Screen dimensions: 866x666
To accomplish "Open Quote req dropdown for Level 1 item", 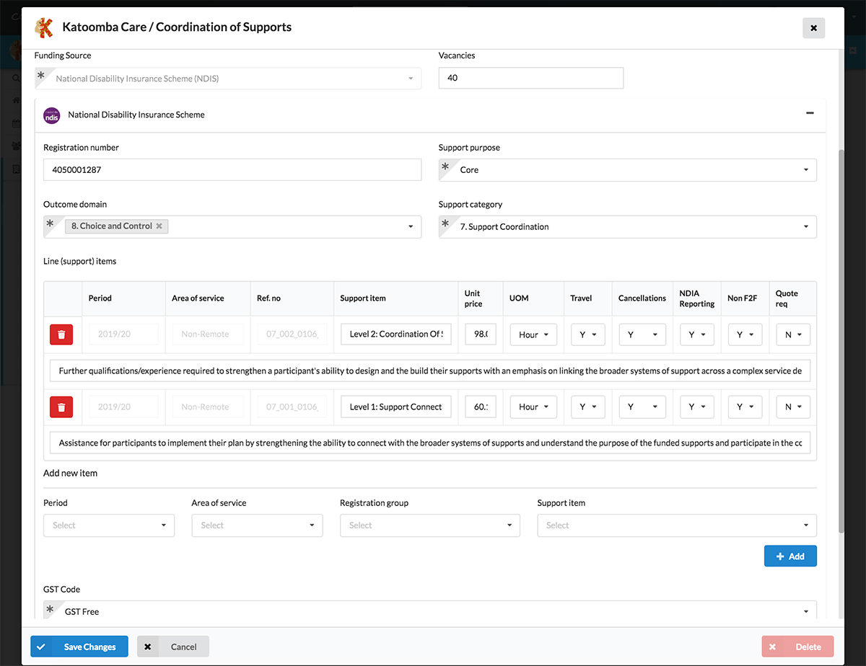I will tap(793, 407).
